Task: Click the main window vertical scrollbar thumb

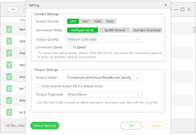Action: [194, 30]
